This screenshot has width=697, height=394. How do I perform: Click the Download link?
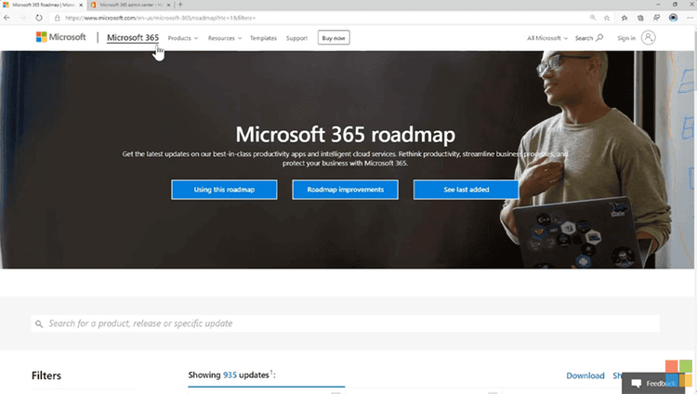pos(585,375)
